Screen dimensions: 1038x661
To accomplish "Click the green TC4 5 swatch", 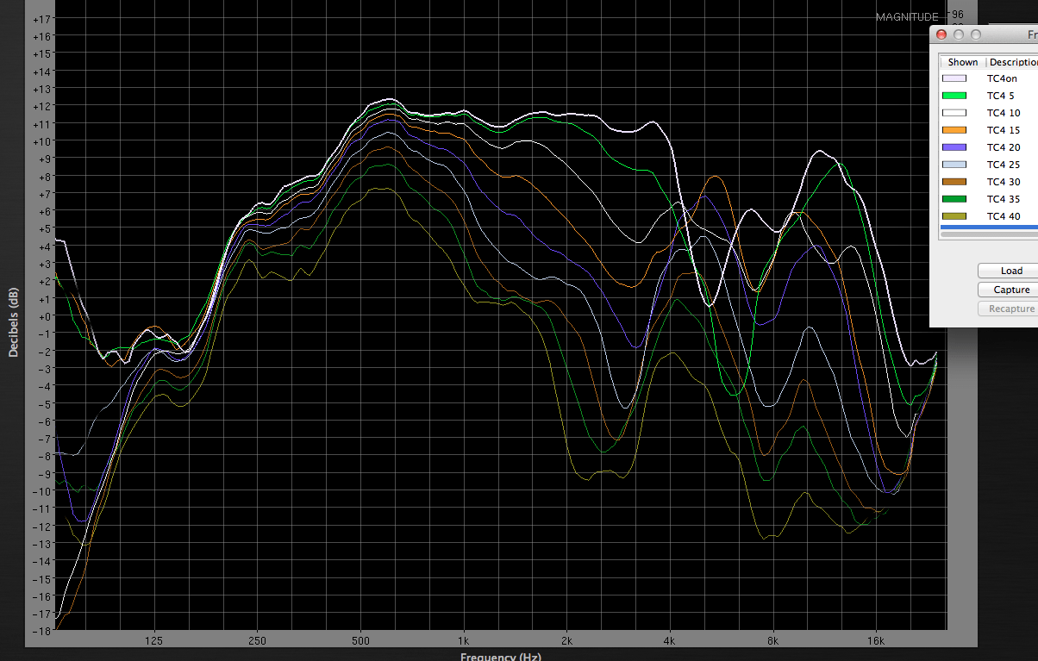I will click(x=954, y=96).
